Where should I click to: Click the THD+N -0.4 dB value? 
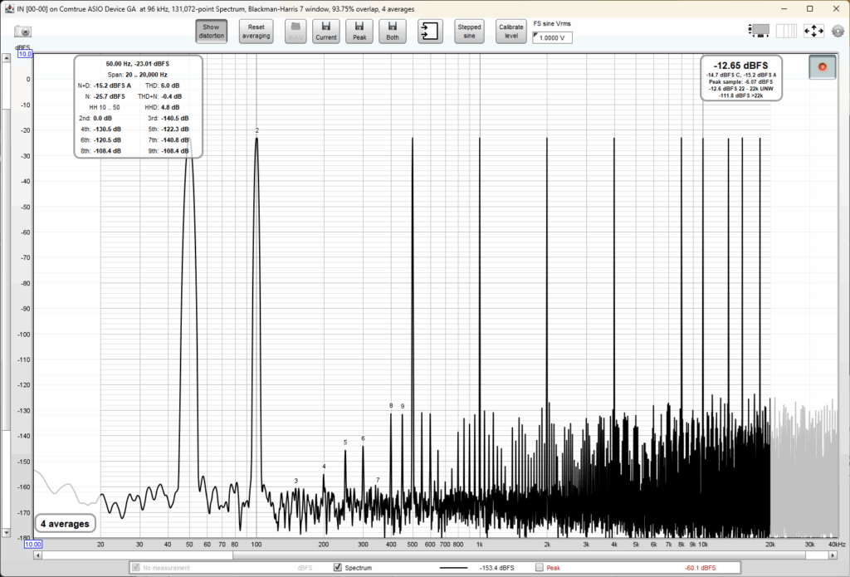pyautogui.click(x=171, y=96)
